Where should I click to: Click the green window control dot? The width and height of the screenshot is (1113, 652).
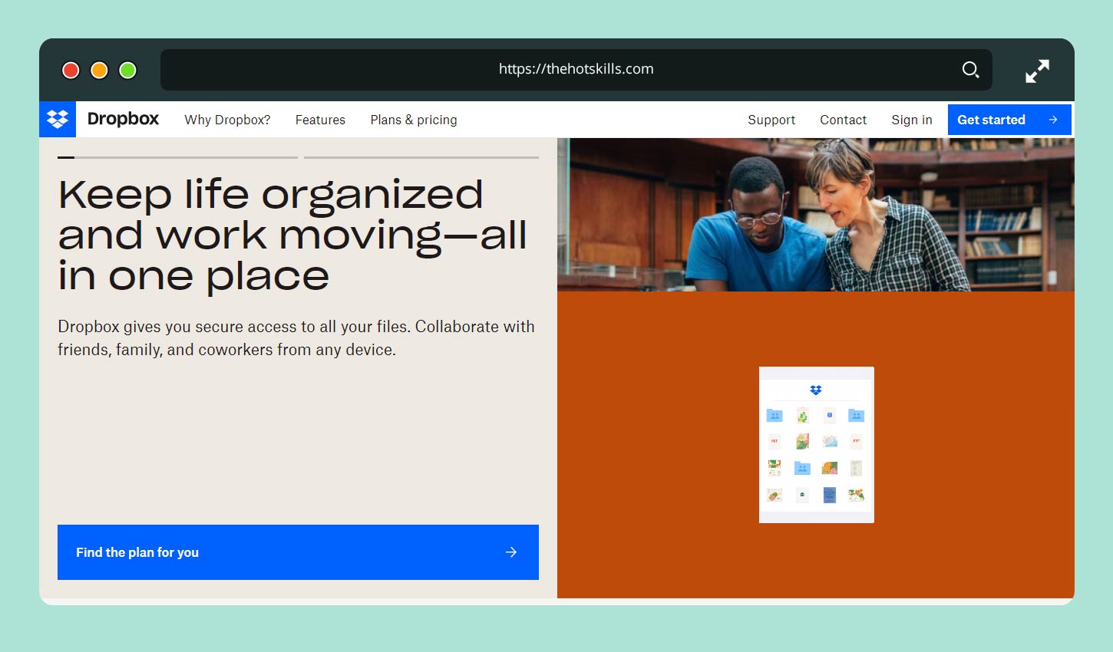pos(128,71)
